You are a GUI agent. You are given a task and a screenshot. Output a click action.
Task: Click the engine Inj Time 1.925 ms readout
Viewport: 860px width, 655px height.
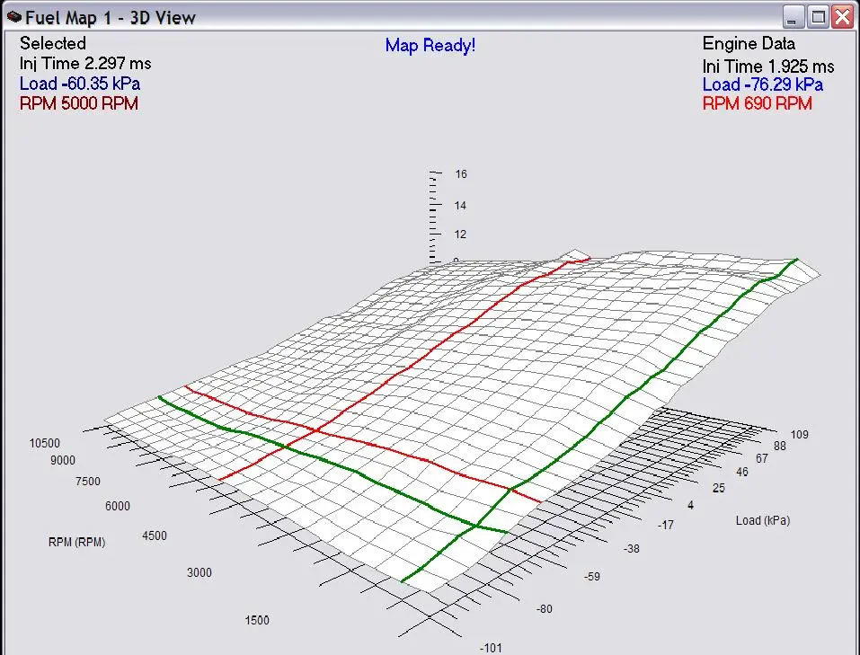tap(768, 66)
